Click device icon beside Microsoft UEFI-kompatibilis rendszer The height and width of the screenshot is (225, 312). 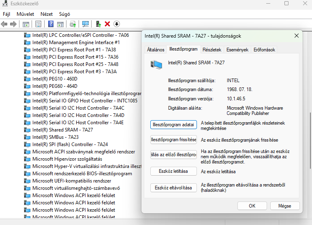point(27,181)
